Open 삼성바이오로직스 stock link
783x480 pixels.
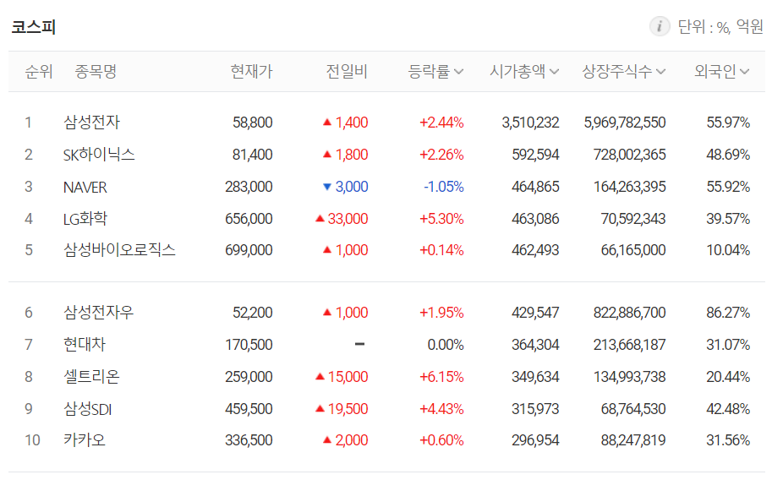tap(119, 250)
